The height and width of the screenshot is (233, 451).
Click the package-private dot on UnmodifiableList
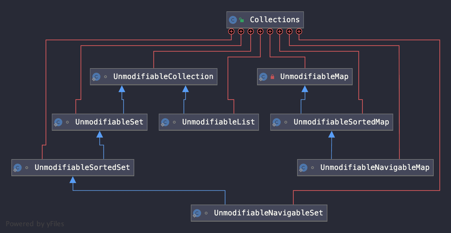174,122
